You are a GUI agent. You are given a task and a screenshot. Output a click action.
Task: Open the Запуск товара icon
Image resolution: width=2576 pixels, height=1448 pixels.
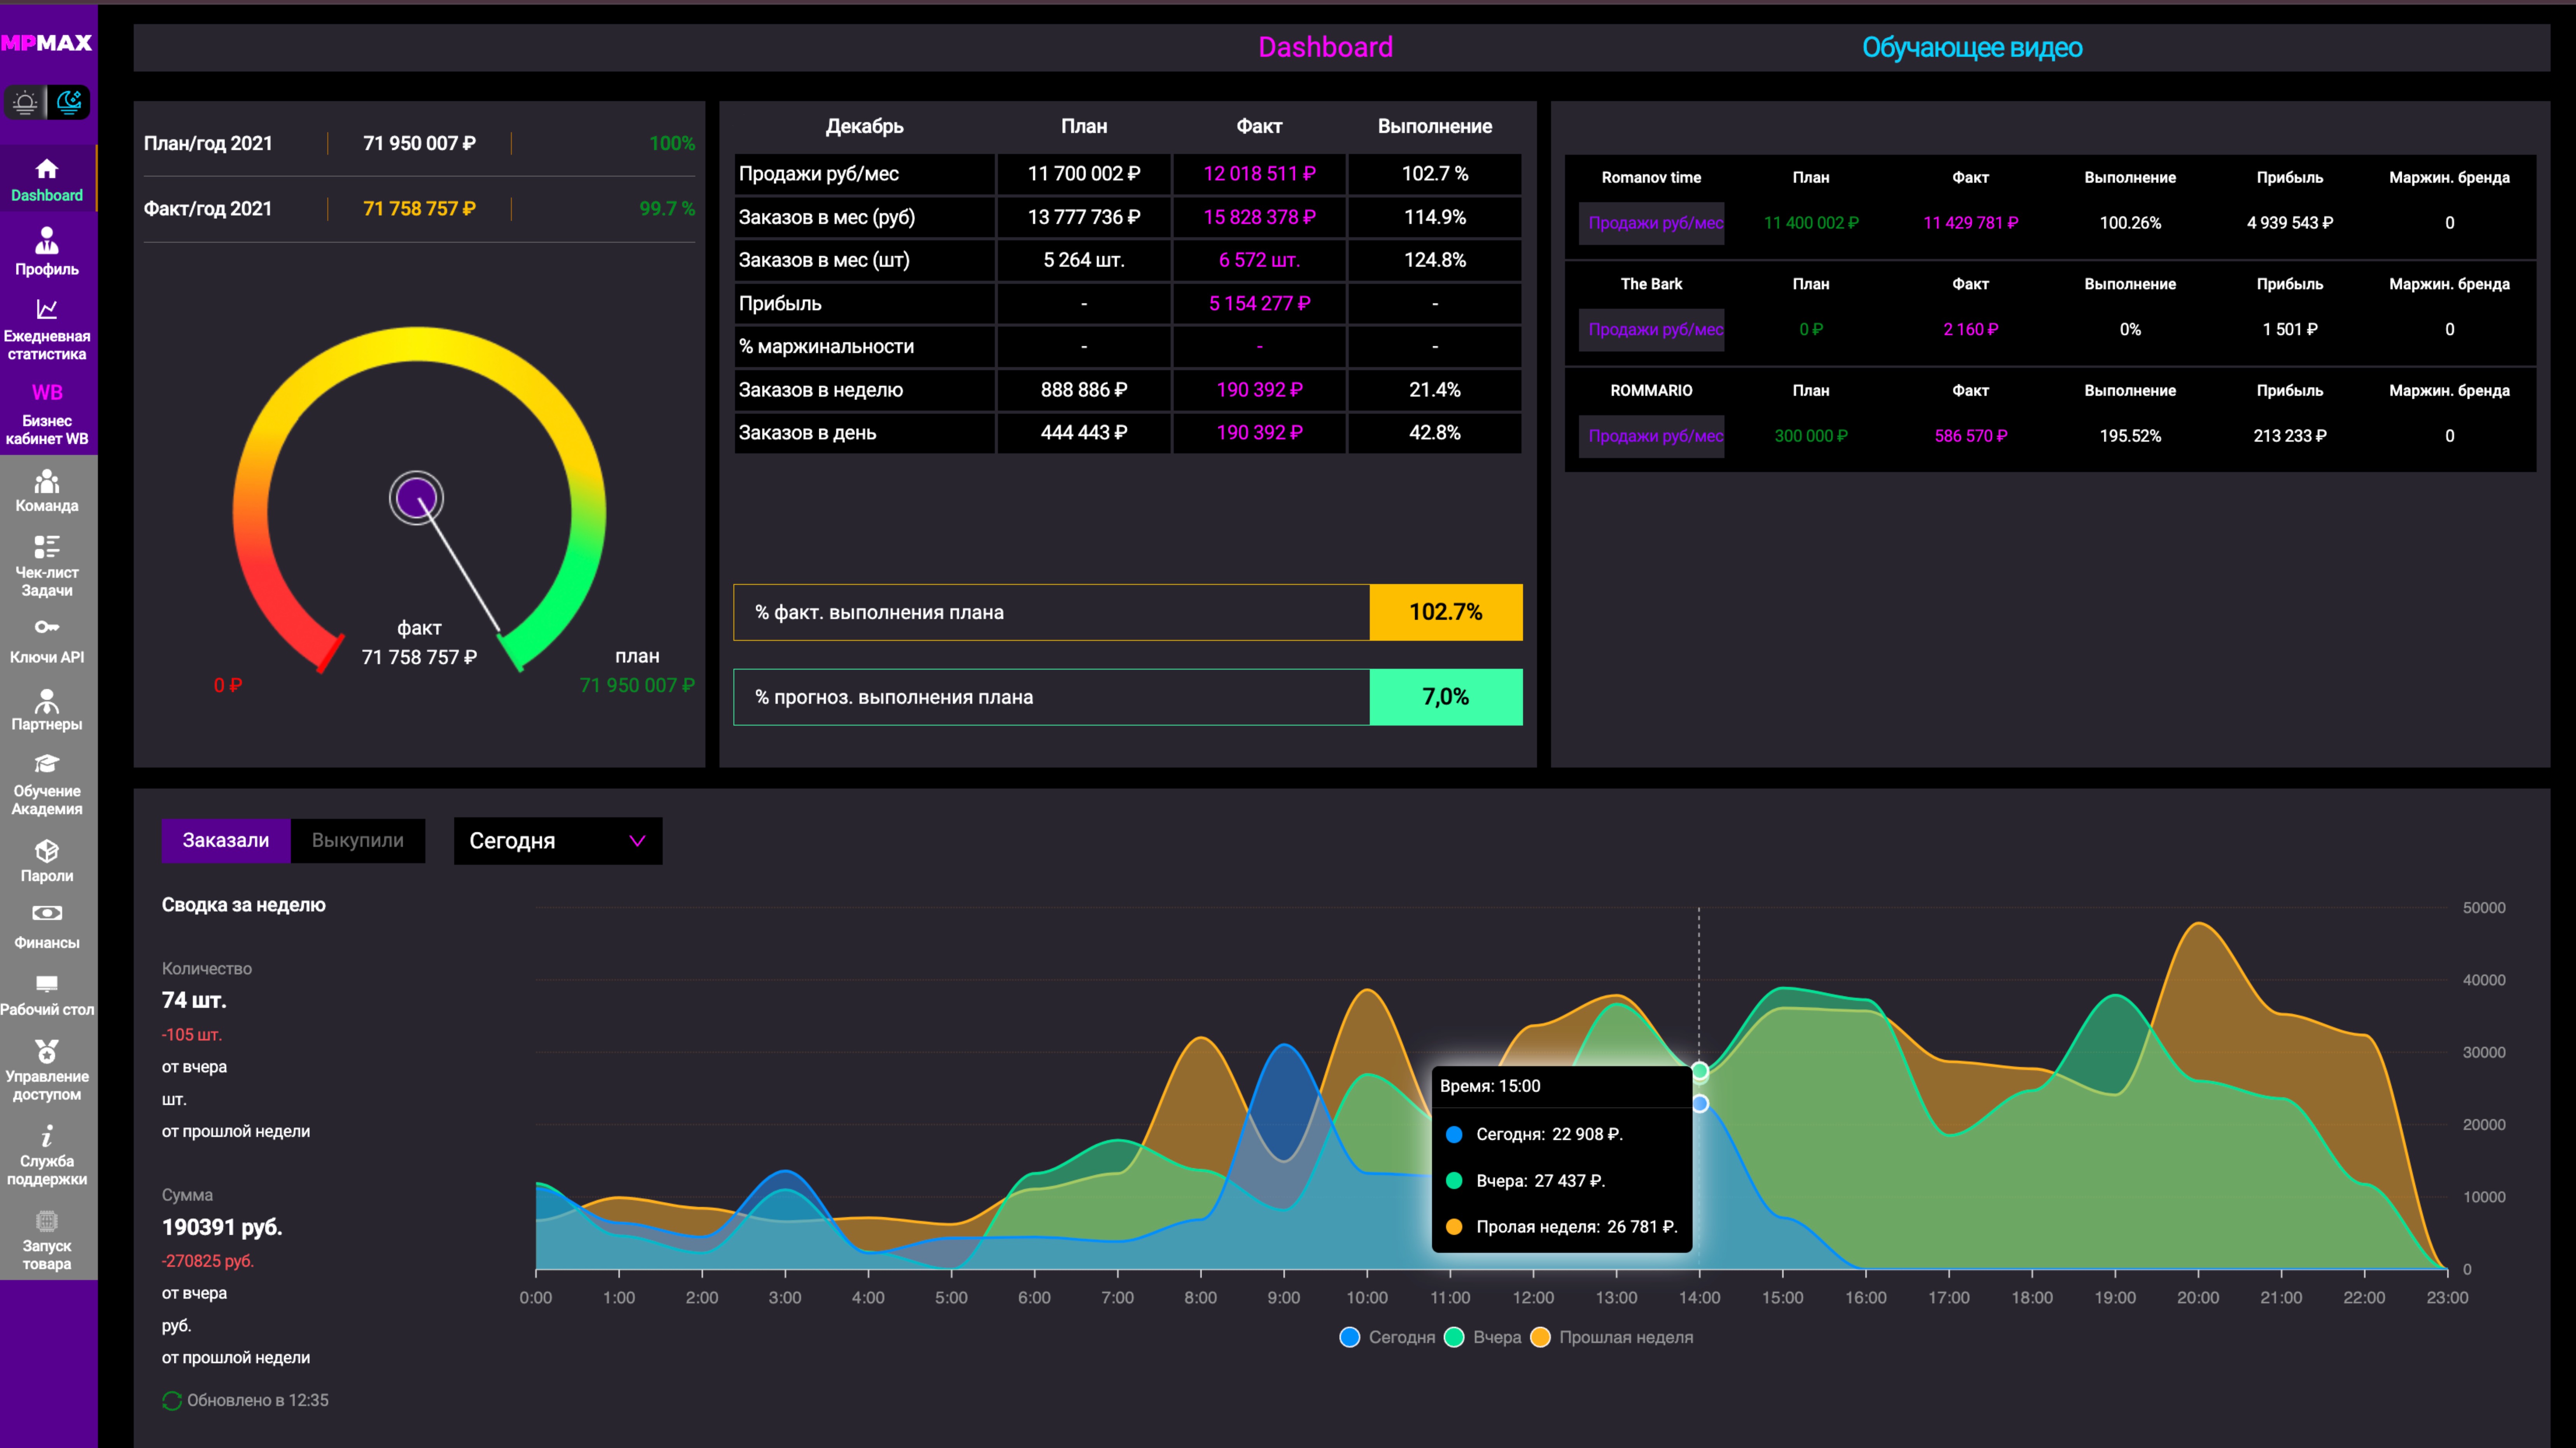(x=47, y=1221)
